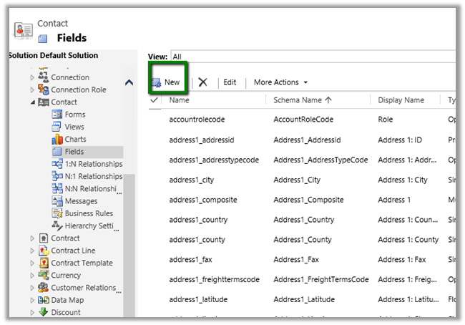Click the Connection Role icon
The height and width of the screenshot is (325, 465).
tap(44, 89)
